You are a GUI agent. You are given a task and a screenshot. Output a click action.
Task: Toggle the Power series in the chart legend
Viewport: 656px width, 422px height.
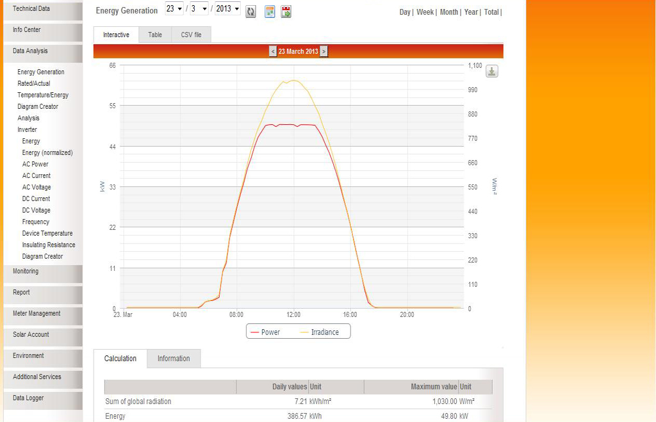click(265, 332)
